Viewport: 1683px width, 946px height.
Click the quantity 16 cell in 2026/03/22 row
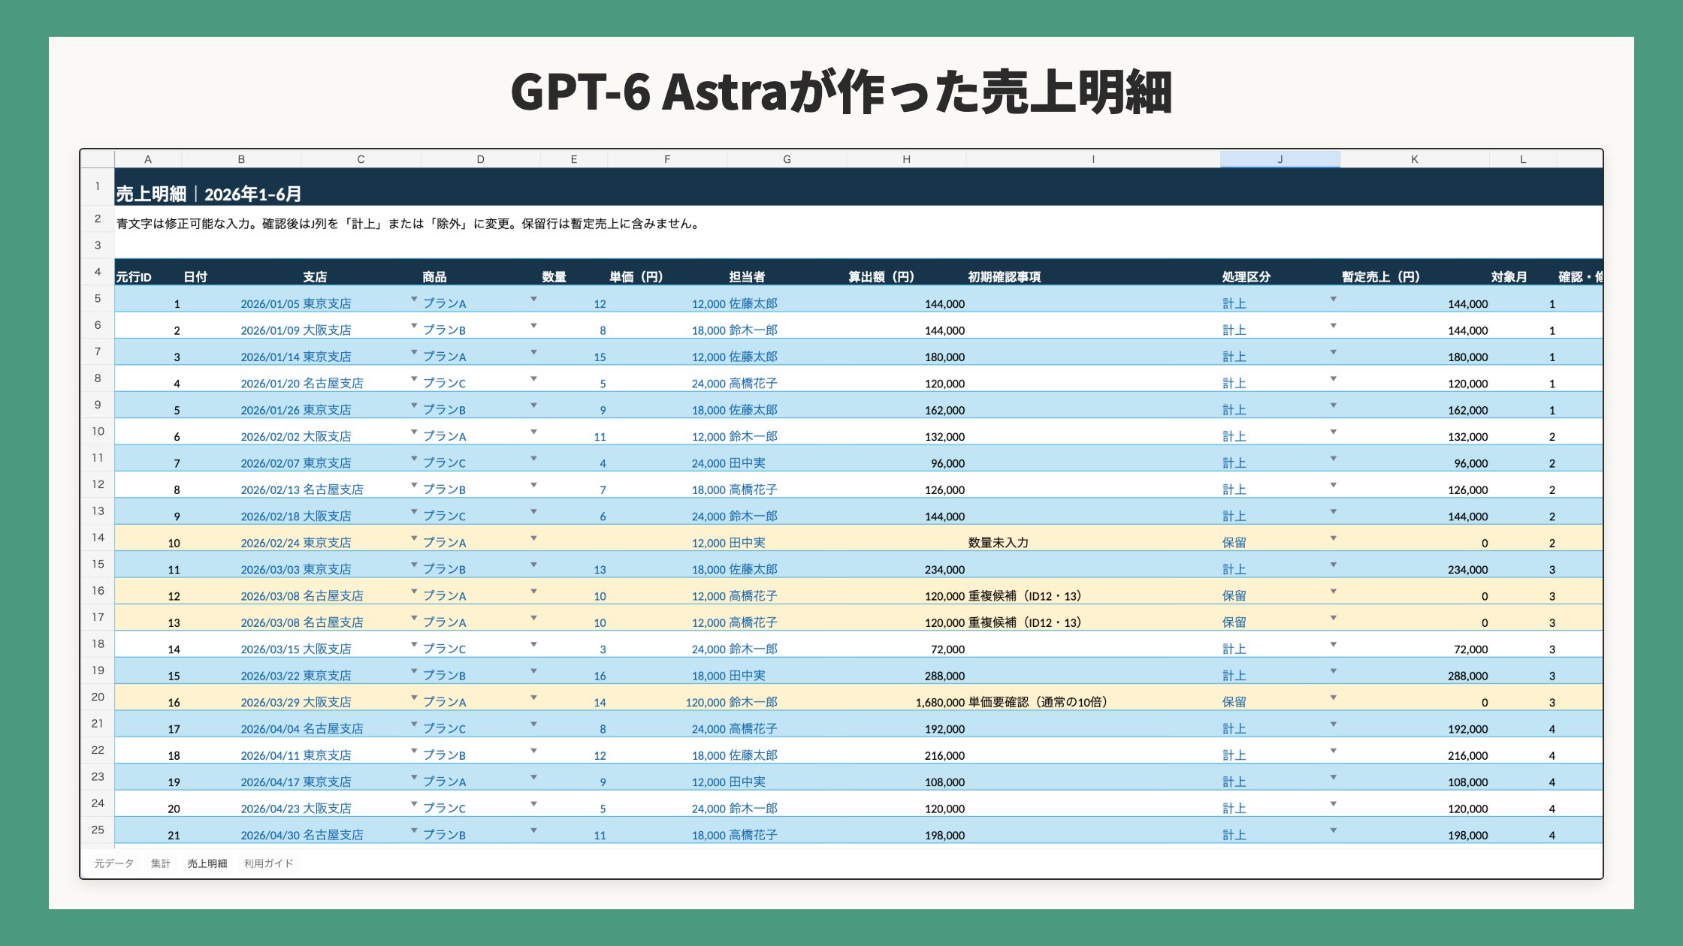[x=574, y=671]
